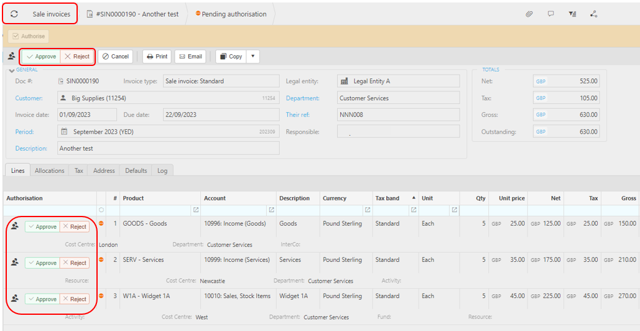Image resolution: width=640 pixels, height=331 pixels.
Task: Reject the W1A - Widget 1A line
Action: 74,299
